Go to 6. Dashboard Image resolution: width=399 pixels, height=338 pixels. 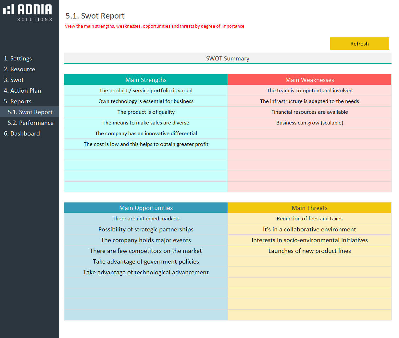[22, 134]
